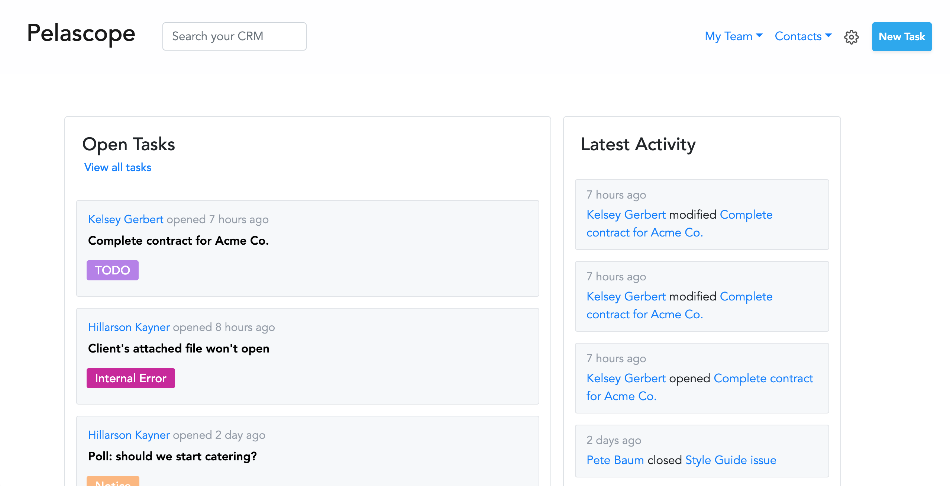Screen dimensions: 950x486
Task: Open Pete Baum profile in activity
Action: [x=615, y=460]
